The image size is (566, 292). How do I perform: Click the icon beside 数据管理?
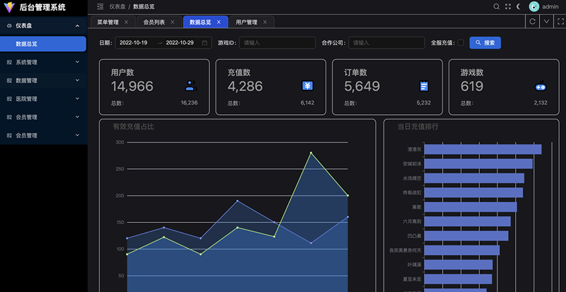[9, 81]
